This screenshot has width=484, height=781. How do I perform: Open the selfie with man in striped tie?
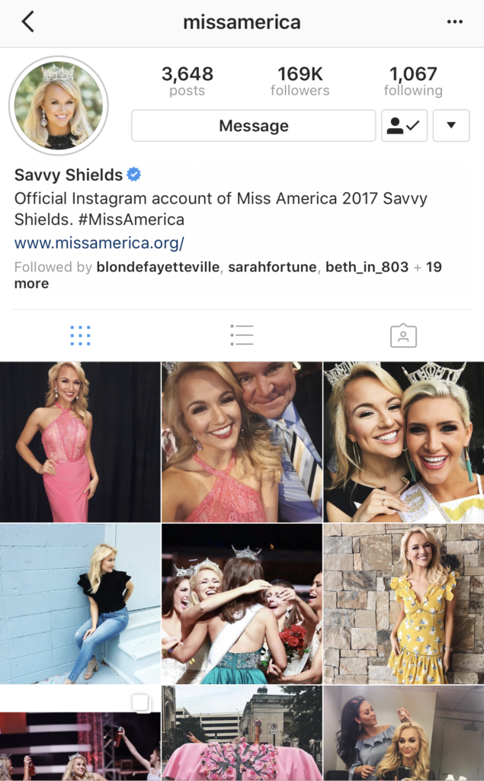pos(242,442)
